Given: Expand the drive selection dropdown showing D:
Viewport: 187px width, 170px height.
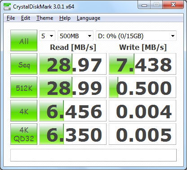Looking at the screenshot, I should [136, 36].
